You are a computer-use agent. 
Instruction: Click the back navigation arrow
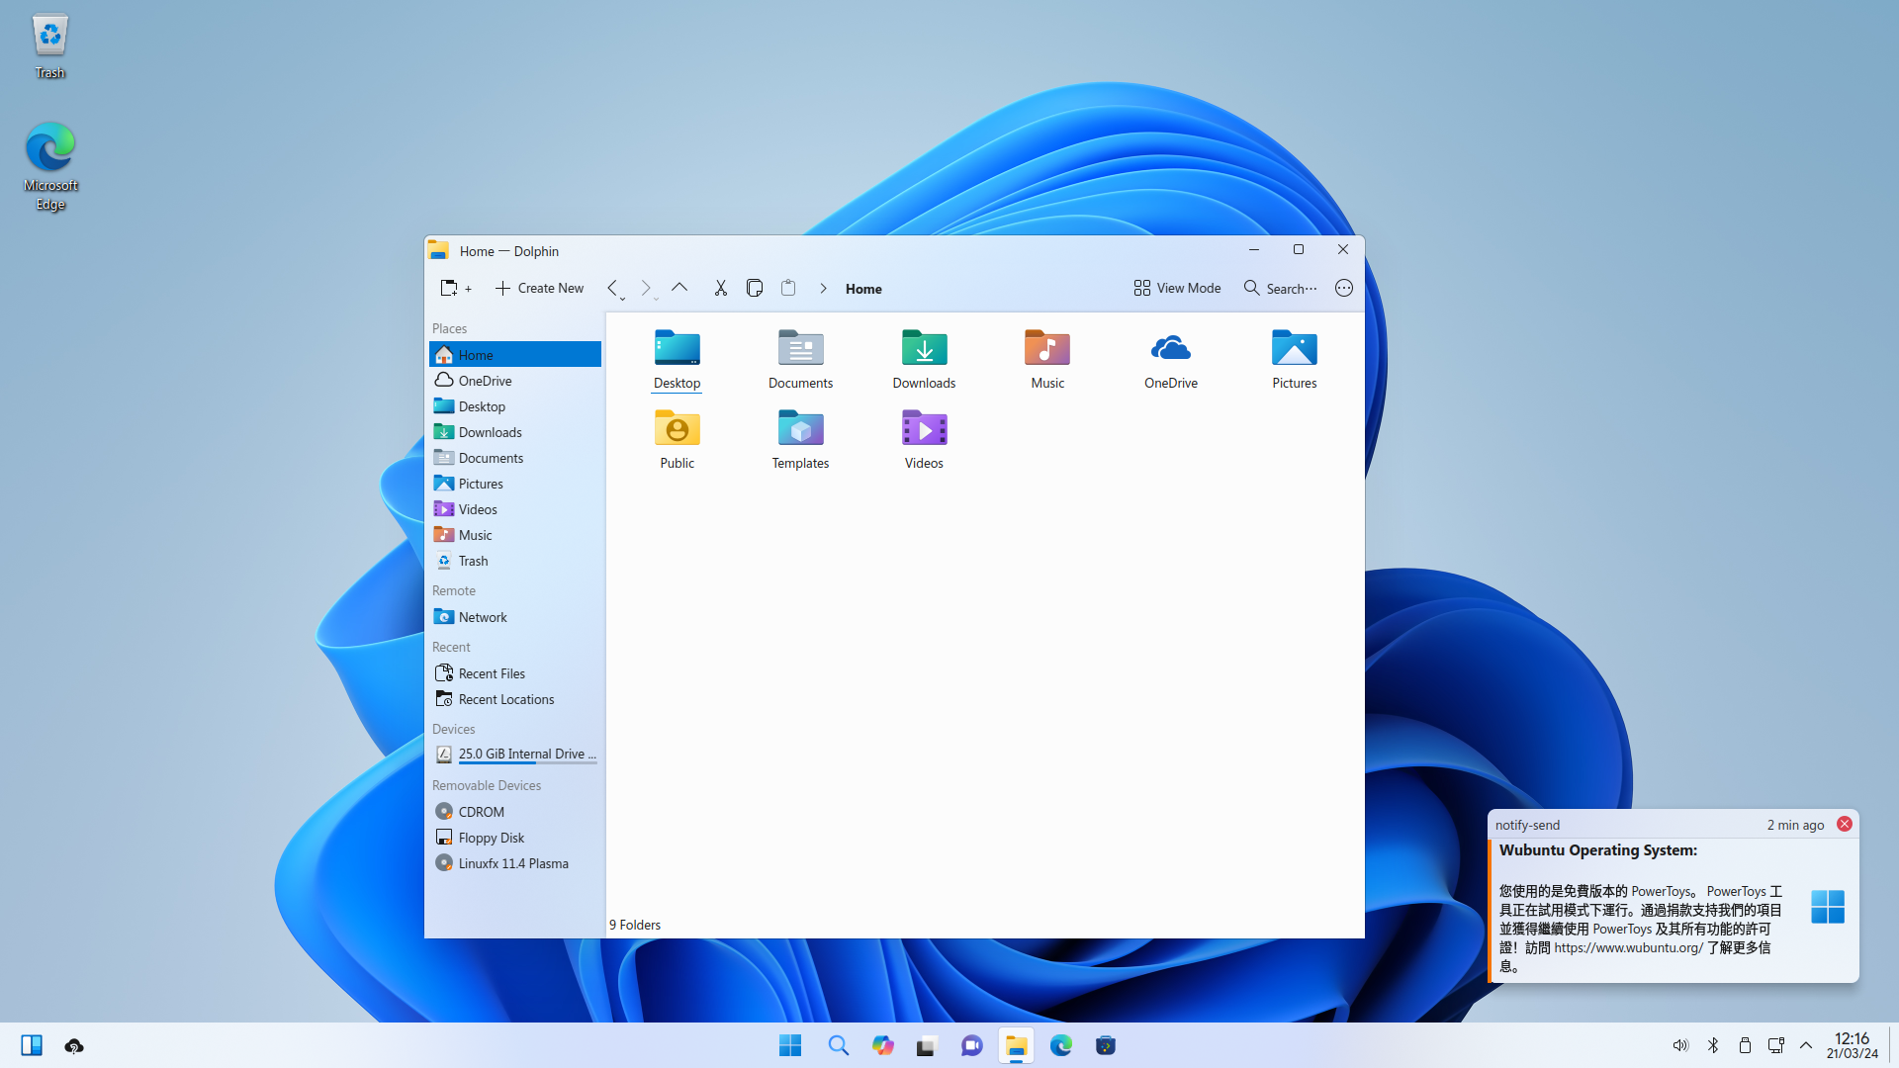click(612, 288)
